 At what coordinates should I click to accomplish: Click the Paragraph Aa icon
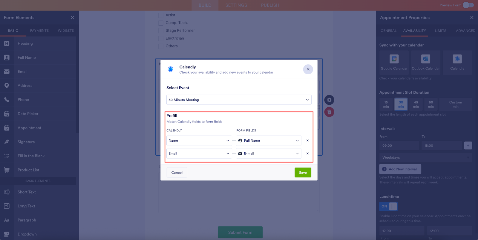click(x=7, y=220)
